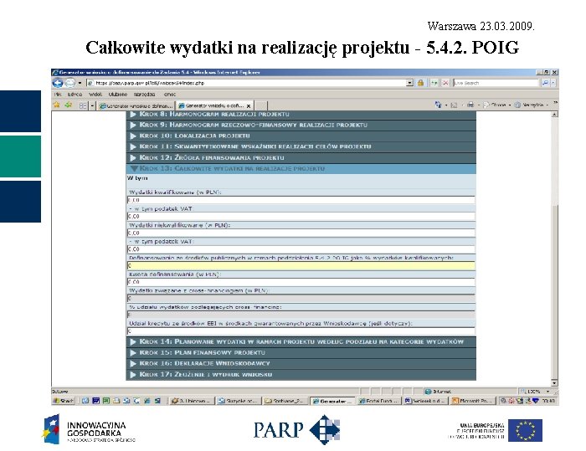Click the Feeds toolbar icon
This screenshot has height=451, width=586.
pyautogui.click(x=454, y=105)
